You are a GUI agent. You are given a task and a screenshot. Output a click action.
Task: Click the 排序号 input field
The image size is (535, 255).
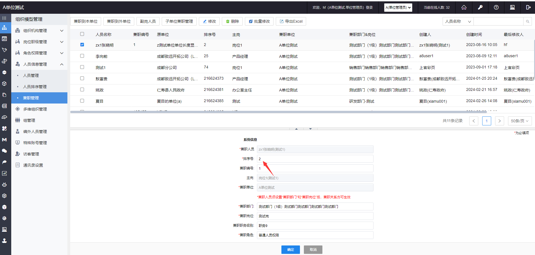click(x=315, y=159)
